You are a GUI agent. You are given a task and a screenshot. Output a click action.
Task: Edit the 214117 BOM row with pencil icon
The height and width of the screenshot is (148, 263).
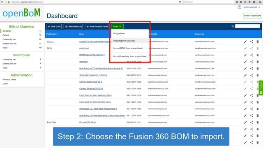point(245,42)
